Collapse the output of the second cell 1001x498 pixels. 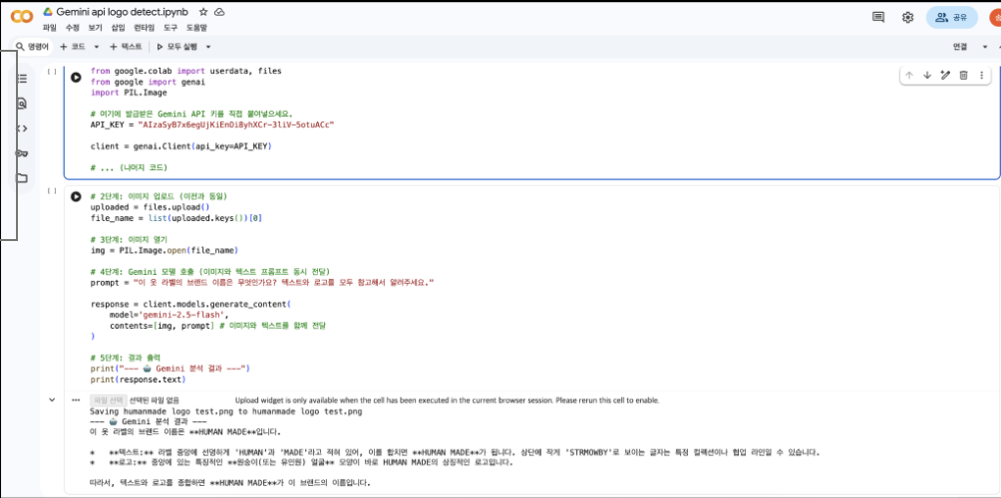pyautogui.click(x=52, y=399)
